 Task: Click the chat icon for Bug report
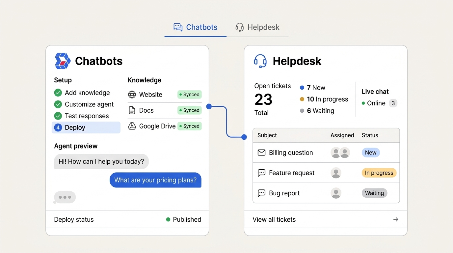coord(261,193)
